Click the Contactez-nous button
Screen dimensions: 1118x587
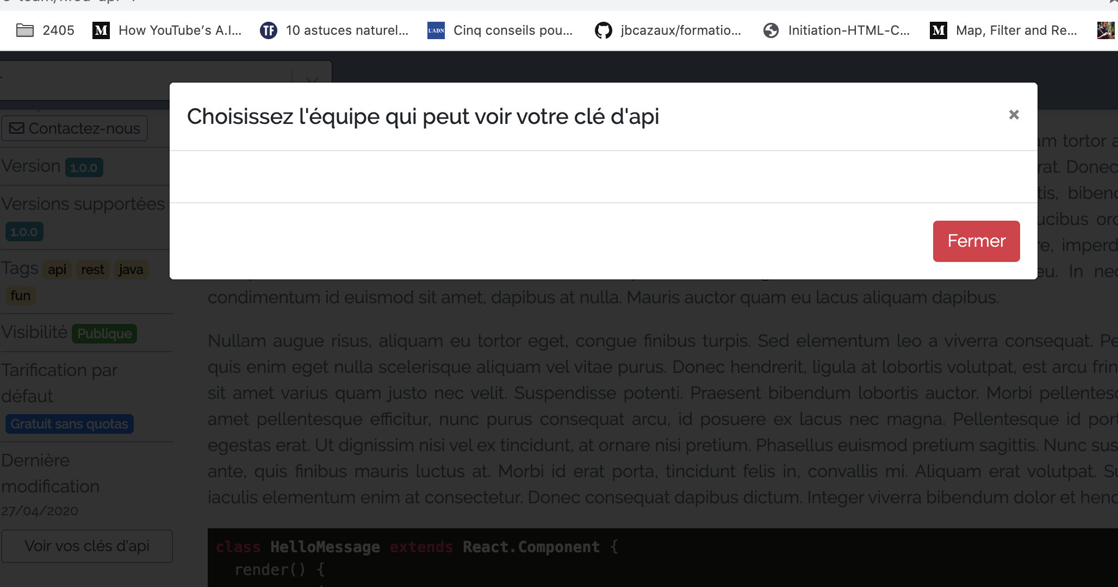point(74,128)
